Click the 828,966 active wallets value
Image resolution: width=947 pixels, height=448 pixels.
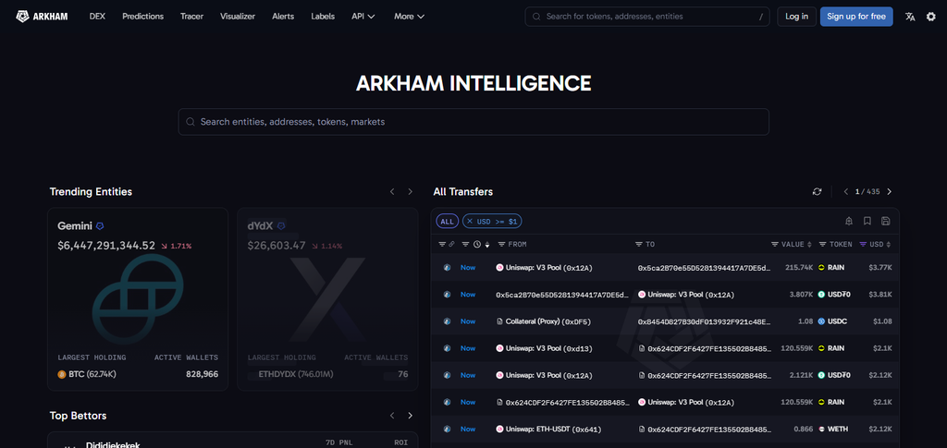[x=202, y=374]
